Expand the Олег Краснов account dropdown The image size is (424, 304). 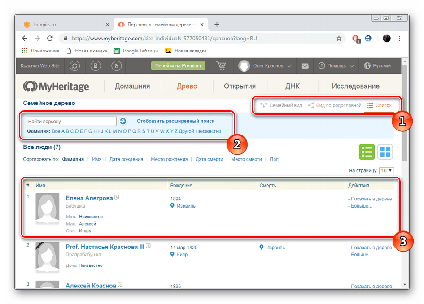265,65
